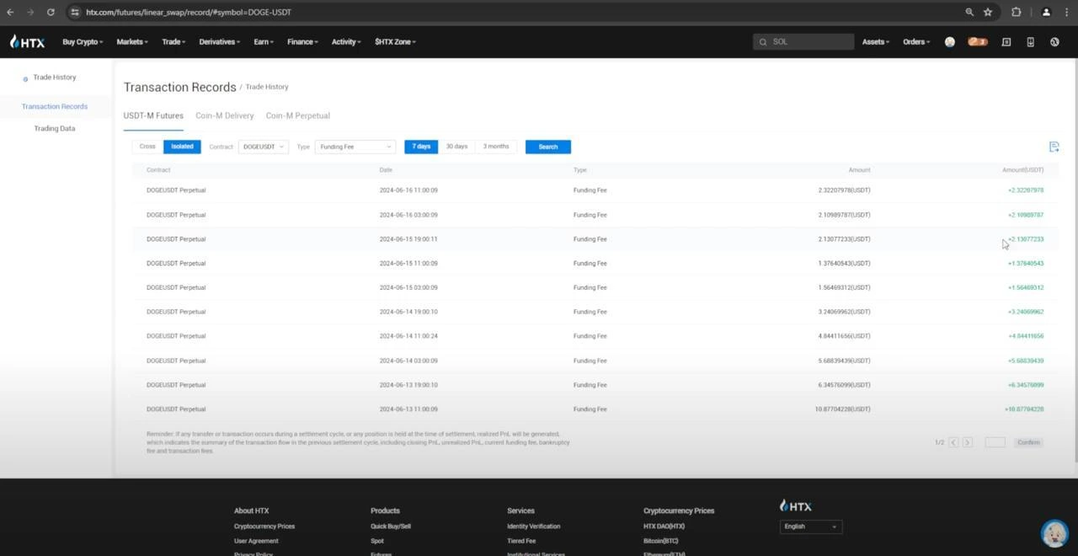Screen dimensions: 1078x556
Task: Open the English language dropdown in footer
Action: pos(810,527)
